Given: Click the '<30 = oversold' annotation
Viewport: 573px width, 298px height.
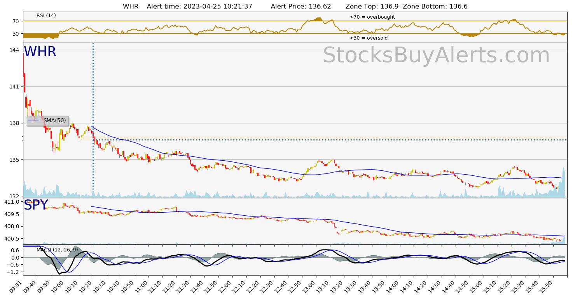Looking at the screenshot, I should [x=369, y=38].
